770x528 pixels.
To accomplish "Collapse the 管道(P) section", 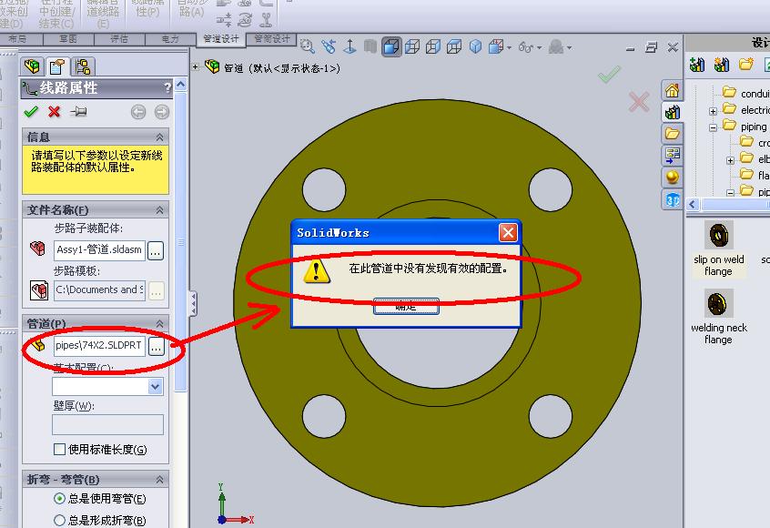I will [x=159, y=324].
